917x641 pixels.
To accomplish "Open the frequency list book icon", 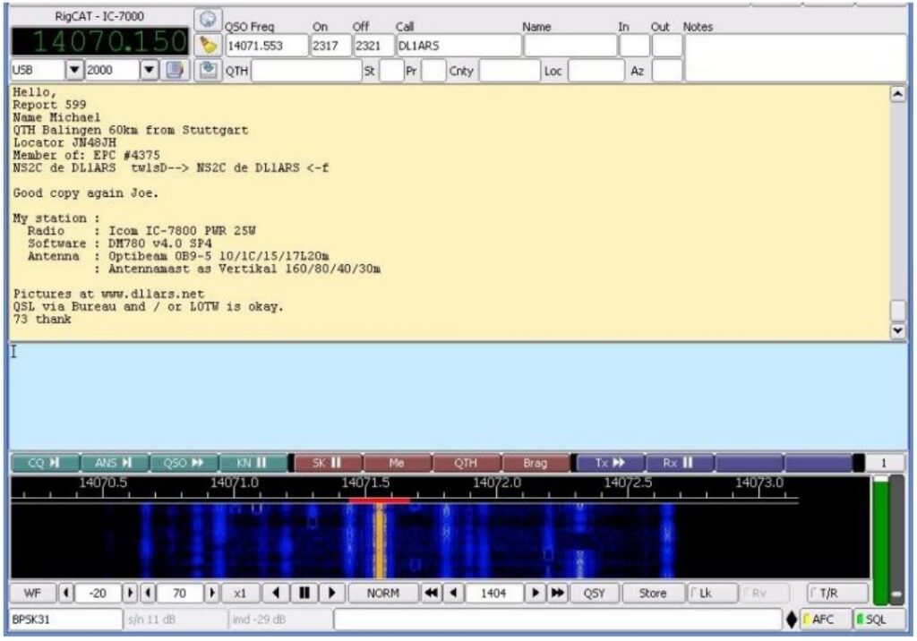I will point(176,70).
